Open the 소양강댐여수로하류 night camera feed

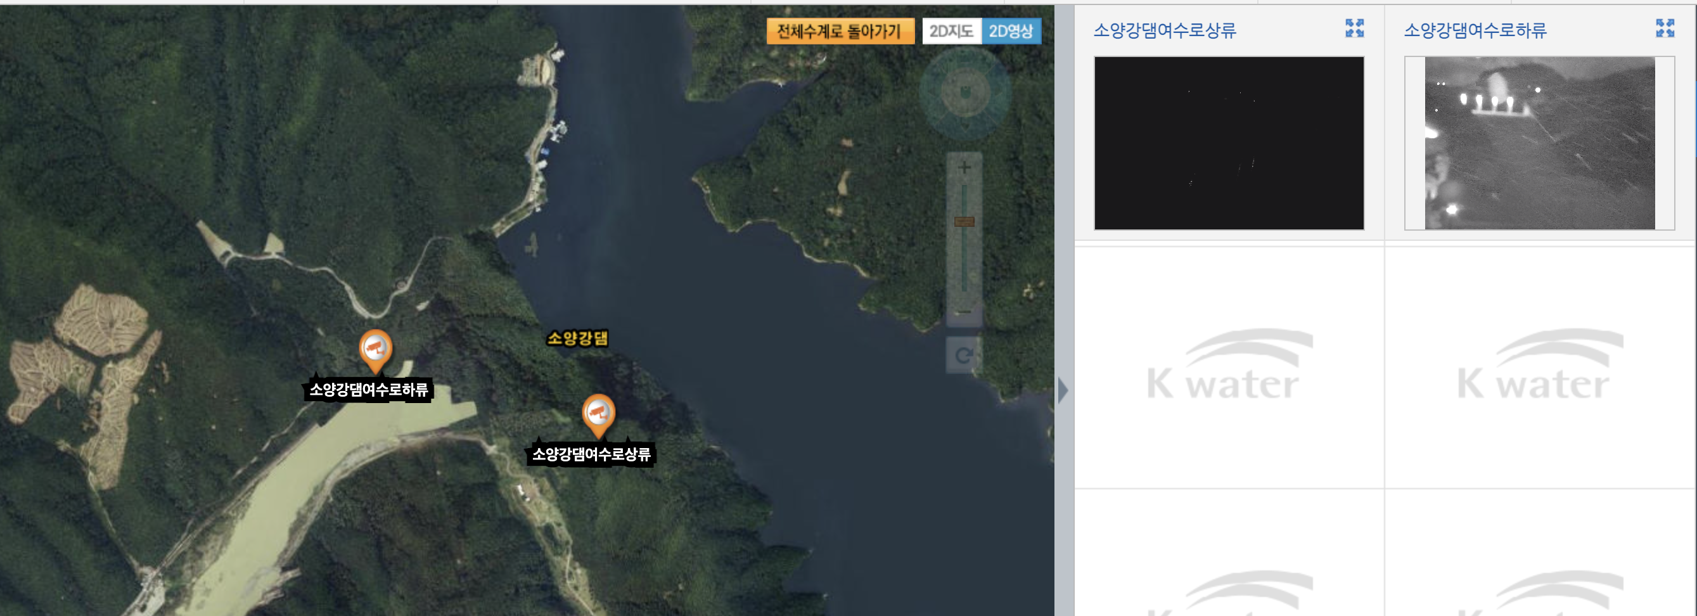[x=1540, y=143]
